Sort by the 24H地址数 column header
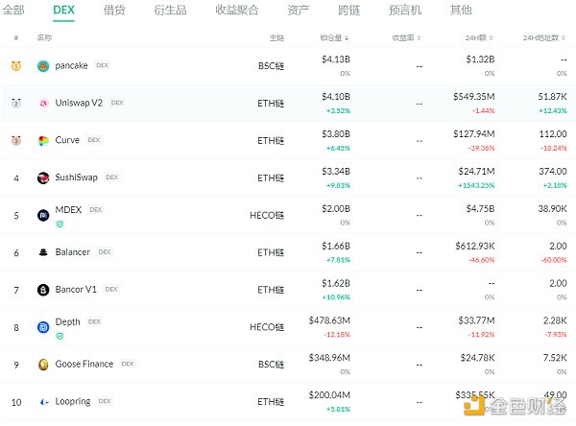This screenshot has height=426, width=576. pos(545,37)
